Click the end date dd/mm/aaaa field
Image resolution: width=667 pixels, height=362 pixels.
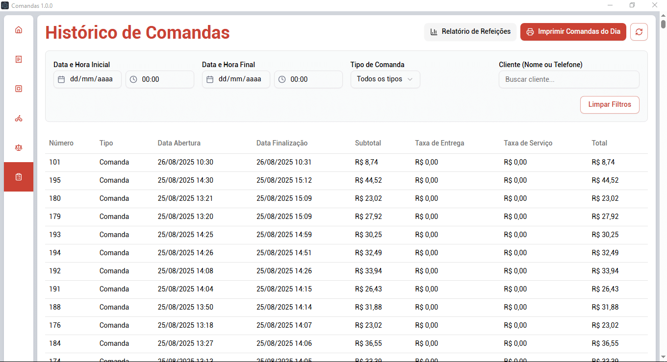coord(240,79)
